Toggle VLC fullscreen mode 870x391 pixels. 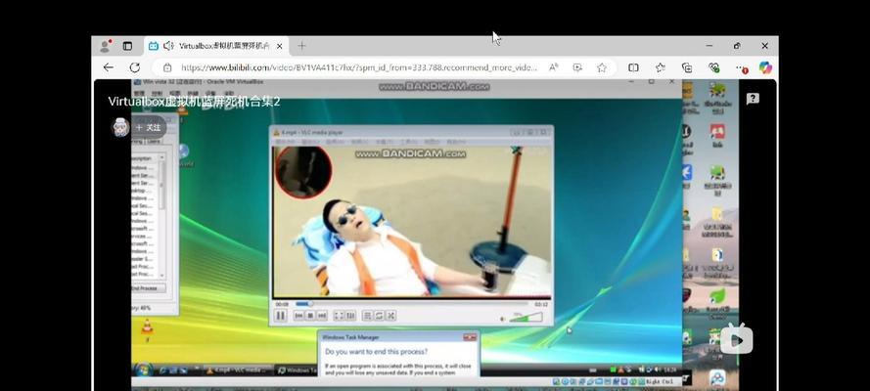pos(339,315)
